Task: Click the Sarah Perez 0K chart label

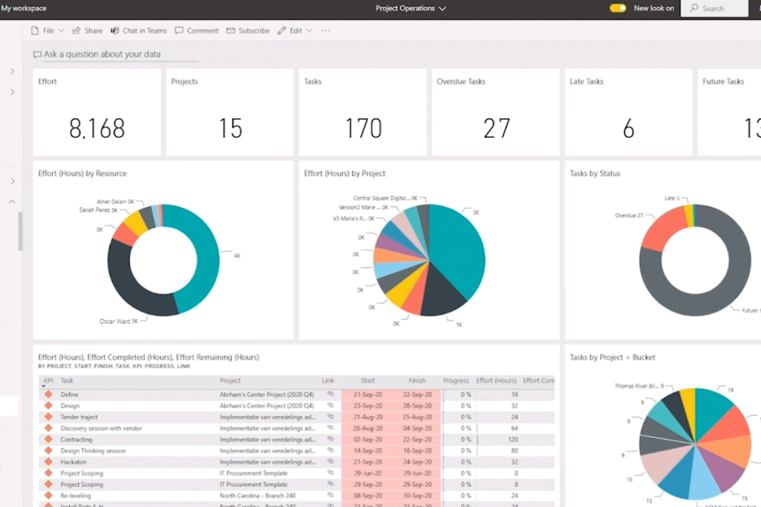Action: pos(98,210)
